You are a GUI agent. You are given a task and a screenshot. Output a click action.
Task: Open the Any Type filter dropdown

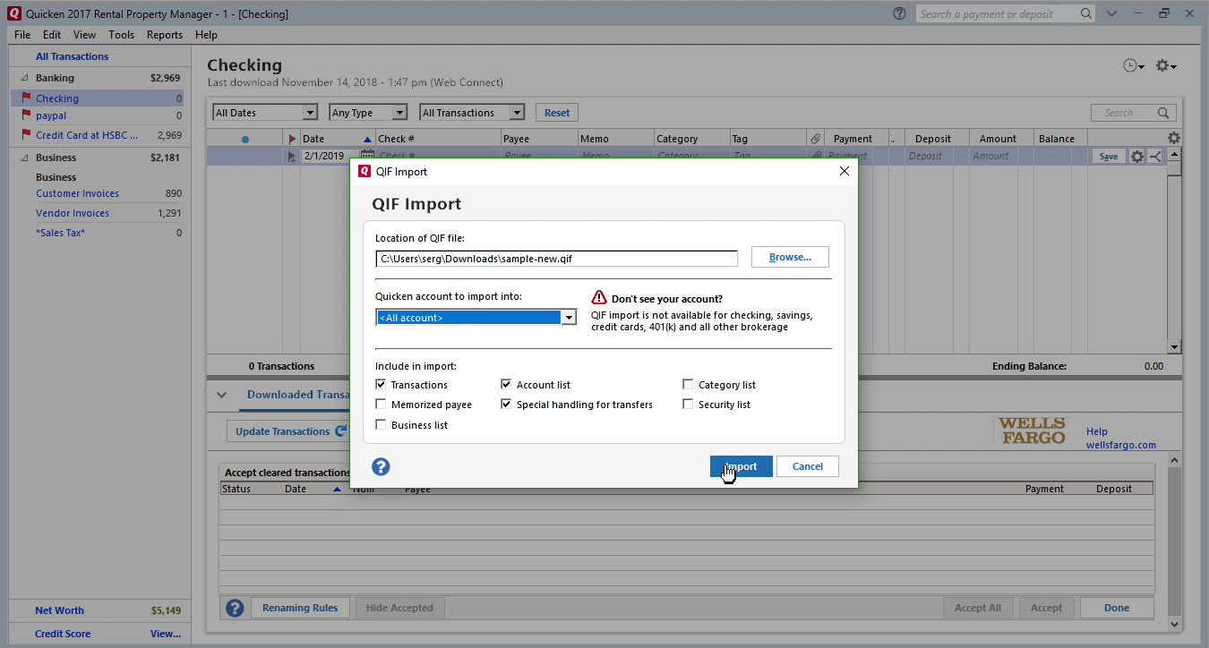point(399,113)
